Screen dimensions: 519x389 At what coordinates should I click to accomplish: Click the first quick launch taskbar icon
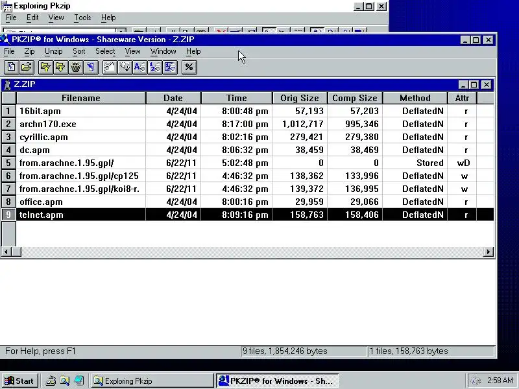(51, 381)
